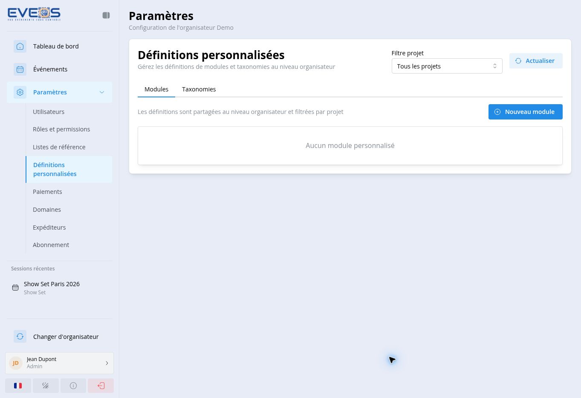This screenshot has width=581, height=398.
Task: Open the dashboard via its house icon
Action: point(20,46)
